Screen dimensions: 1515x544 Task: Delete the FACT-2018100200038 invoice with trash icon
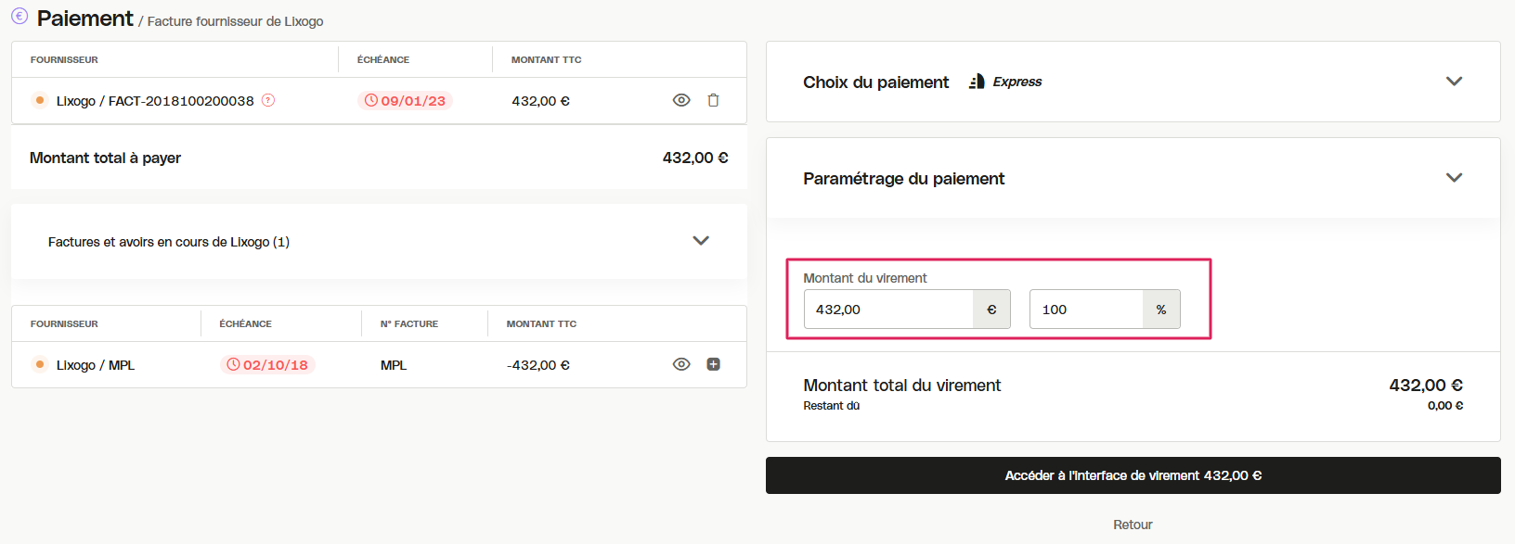point(713,100)
